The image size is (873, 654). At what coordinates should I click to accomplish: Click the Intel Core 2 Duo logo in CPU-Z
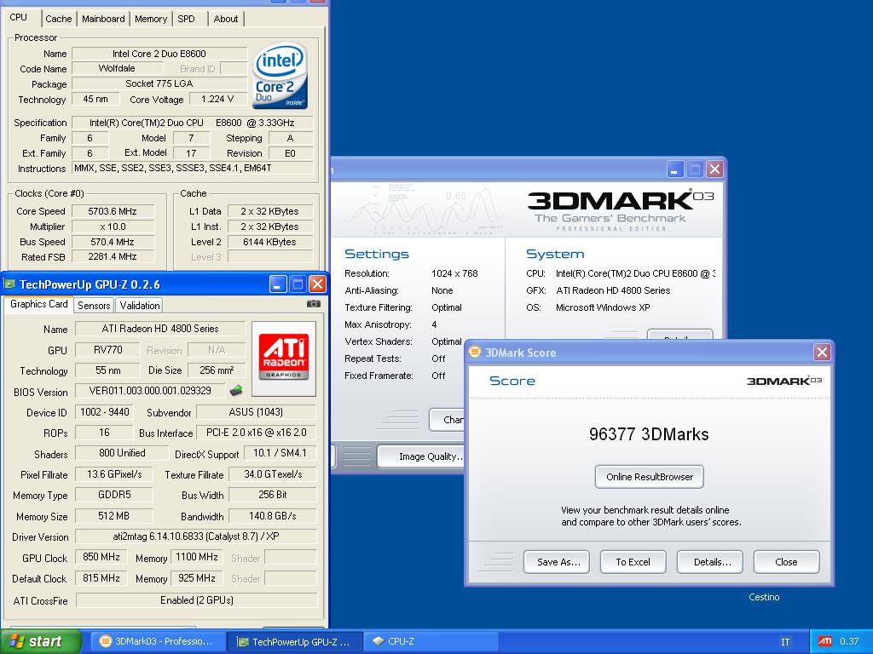click(x=280, y=76)
